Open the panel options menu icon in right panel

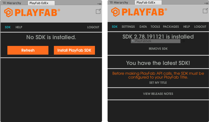point(206,3)
